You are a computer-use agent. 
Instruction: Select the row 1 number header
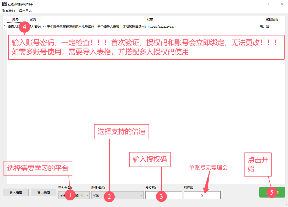pyautogui.click(x=5, y=27)
